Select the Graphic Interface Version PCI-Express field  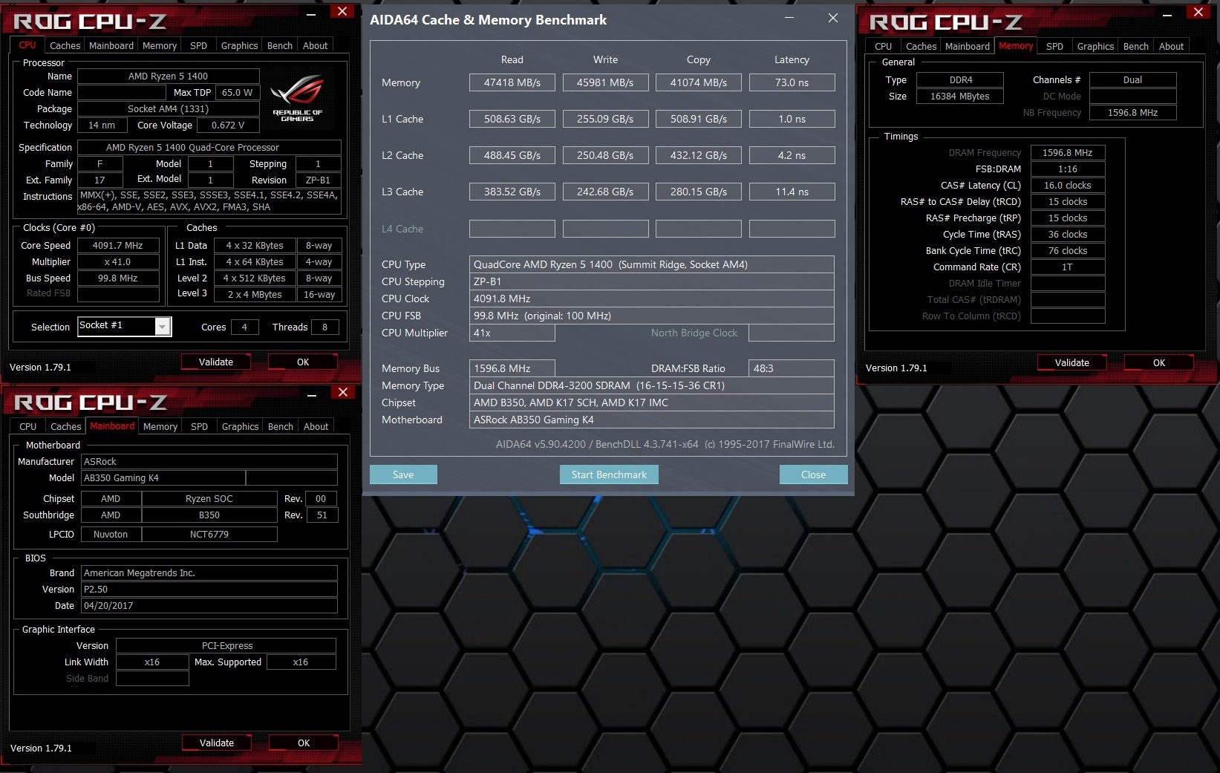pyautogui.click(x=226, y=645)
